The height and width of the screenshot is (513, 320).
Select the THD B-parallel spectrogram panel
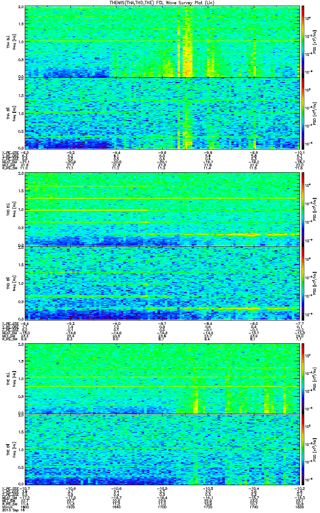[x=162, y=283]
